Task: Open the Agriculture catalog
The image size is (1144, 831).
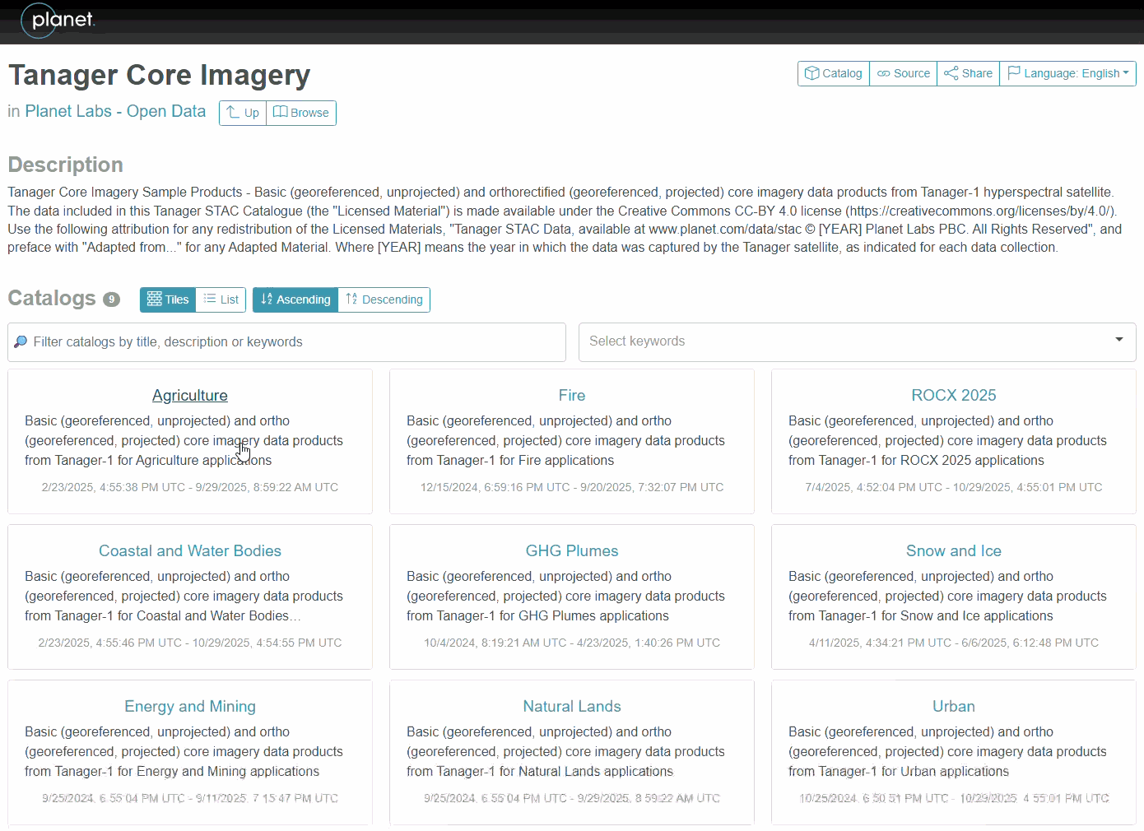Action: coord(190,395)
